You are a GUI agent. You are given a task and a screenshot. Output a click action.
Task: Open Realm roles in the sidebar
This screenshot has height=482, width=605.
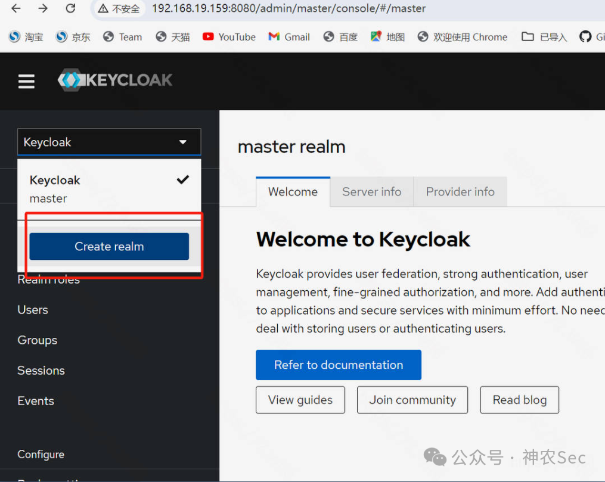(x=49, y=280)
